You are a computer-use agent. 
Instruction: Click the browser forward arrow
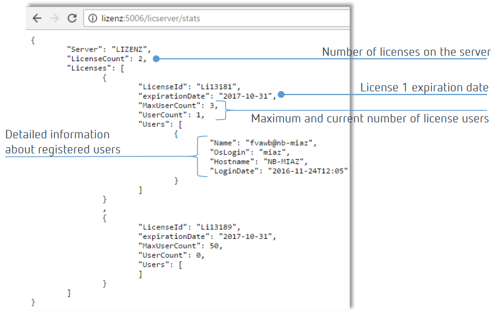[54, 18]
